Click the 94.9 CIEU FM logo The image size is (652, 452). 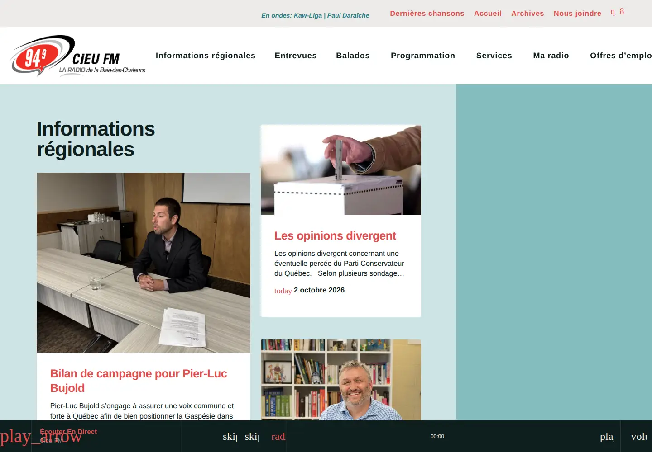[x=77, y=56]
